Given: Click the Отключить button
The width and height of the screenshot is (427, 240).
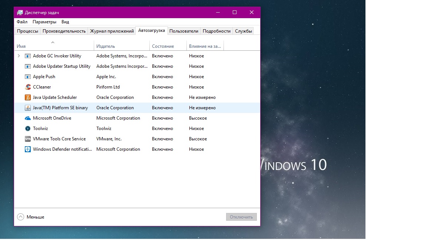Looking at the screenshot, I should [x=241, y=217].
